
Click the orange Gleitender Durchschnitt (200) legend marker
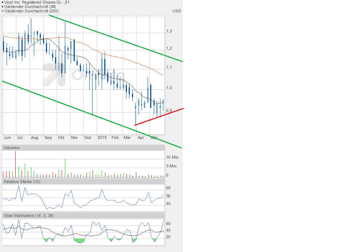click(3, 11)
